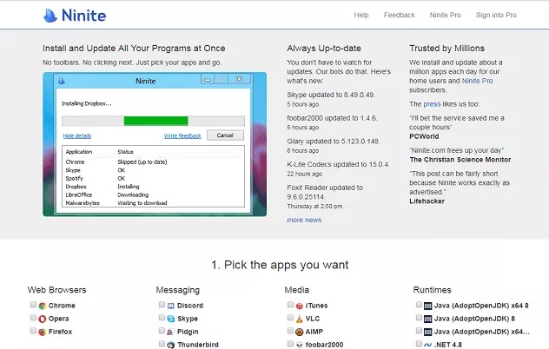Click the LibreOffice row in installer table
This screenshot has width=549, height=349.
(153, 195)
